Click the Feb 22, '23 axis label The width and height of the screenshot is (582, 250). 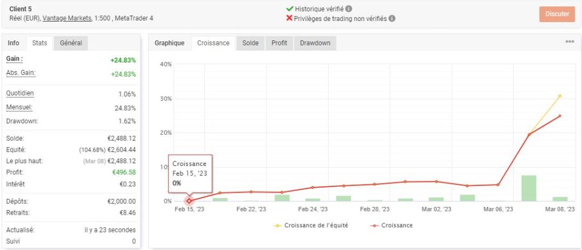pyautogui.click(x=251, y=209)
